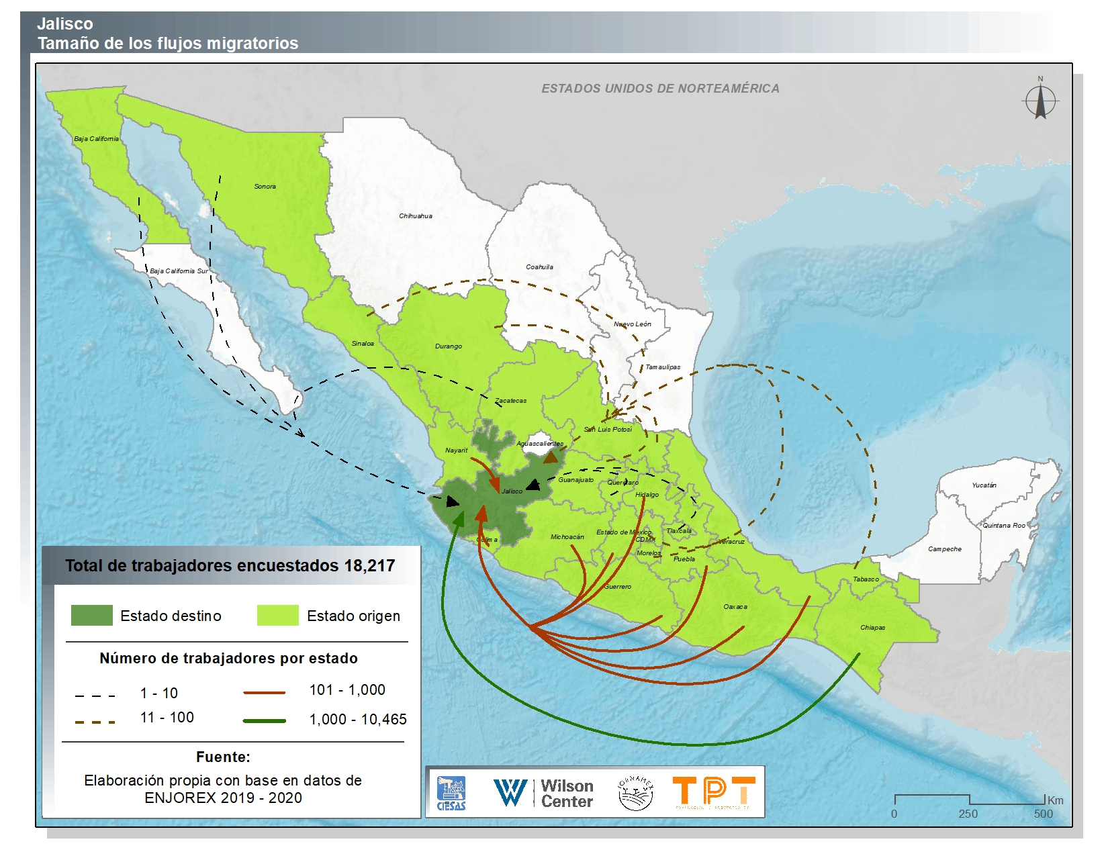The image size is (1108, 856).
Task: Click the brown arrowhead near Aguascalientes
Action: tap(551, 457)
